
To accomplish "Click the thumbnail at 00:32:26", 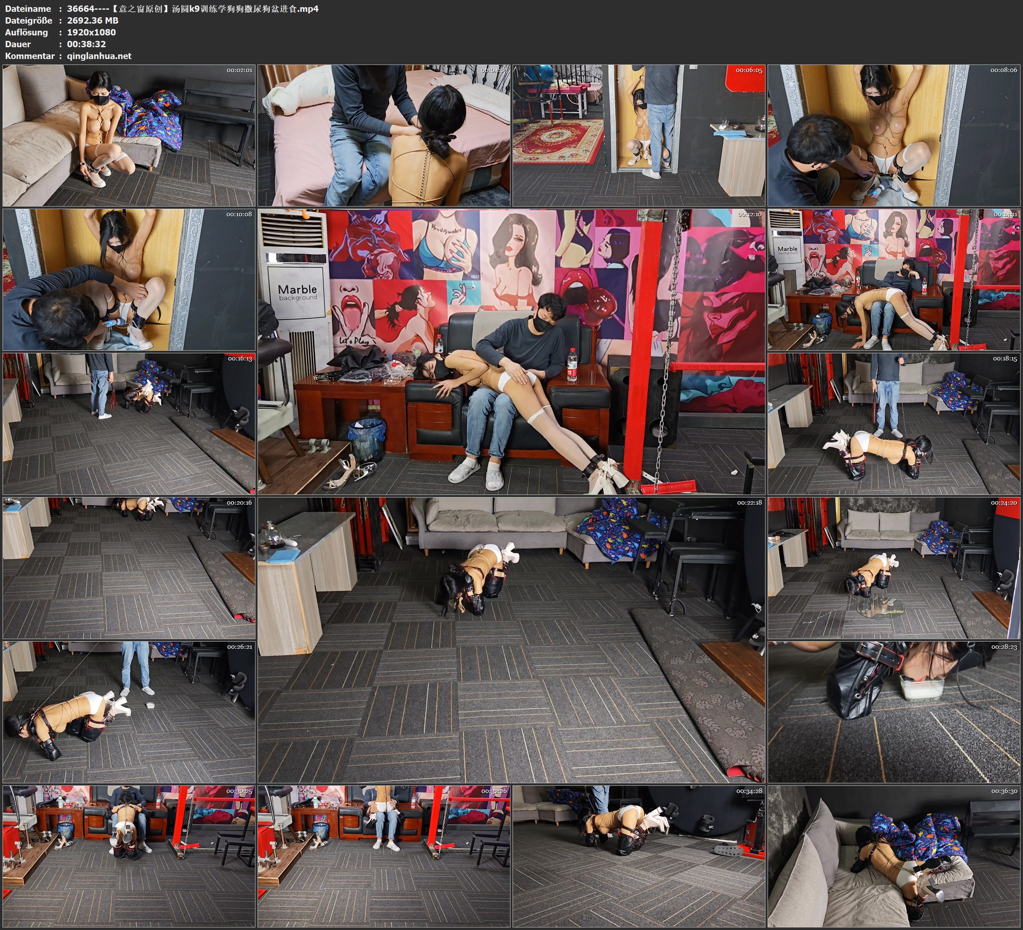I will click(384, 856).
